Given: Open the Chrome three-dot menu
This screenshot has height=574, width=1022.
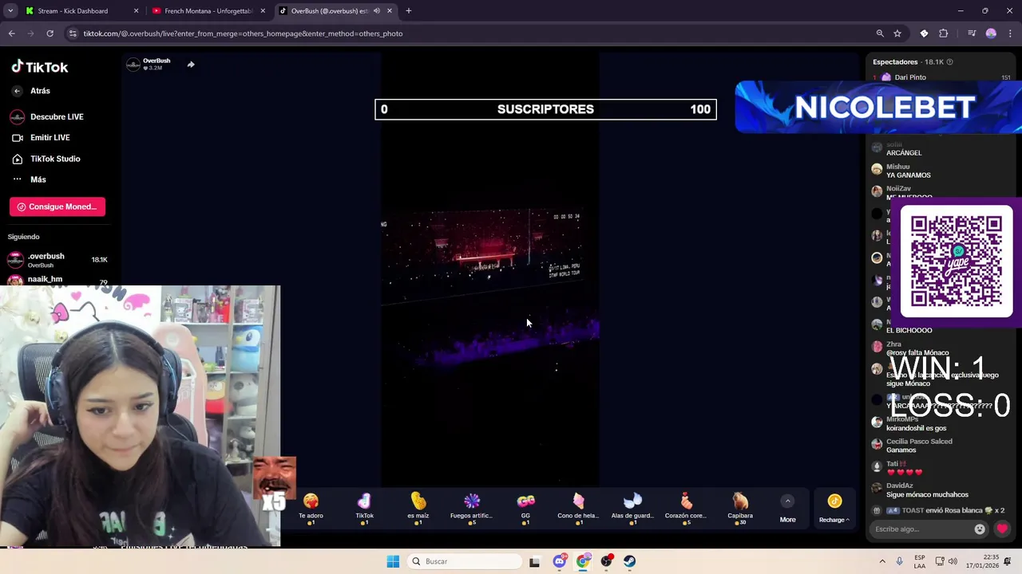Looking at the screenshot, I should tap(1010, 33).
